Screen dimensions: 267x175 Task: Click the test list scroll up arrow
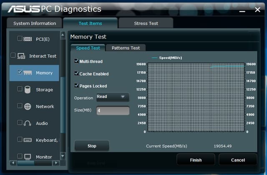point(63,35)
